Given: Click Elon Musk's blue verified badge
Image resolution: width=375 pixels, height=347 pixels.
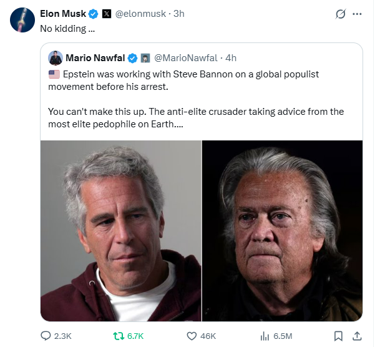Looking at the screenshot, I should (93, 13).
